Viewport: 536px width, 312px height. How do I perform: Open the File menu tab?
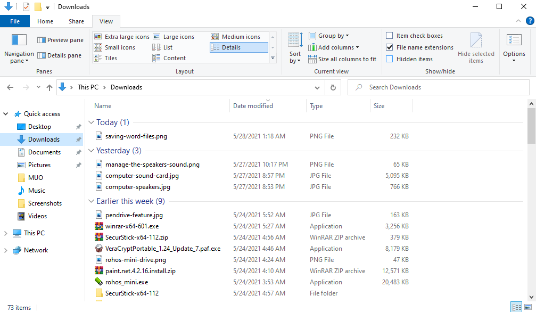15,21
